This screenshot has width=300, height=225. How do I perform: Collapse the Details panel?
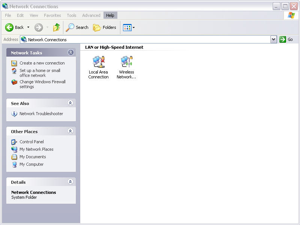pos(70,182)
